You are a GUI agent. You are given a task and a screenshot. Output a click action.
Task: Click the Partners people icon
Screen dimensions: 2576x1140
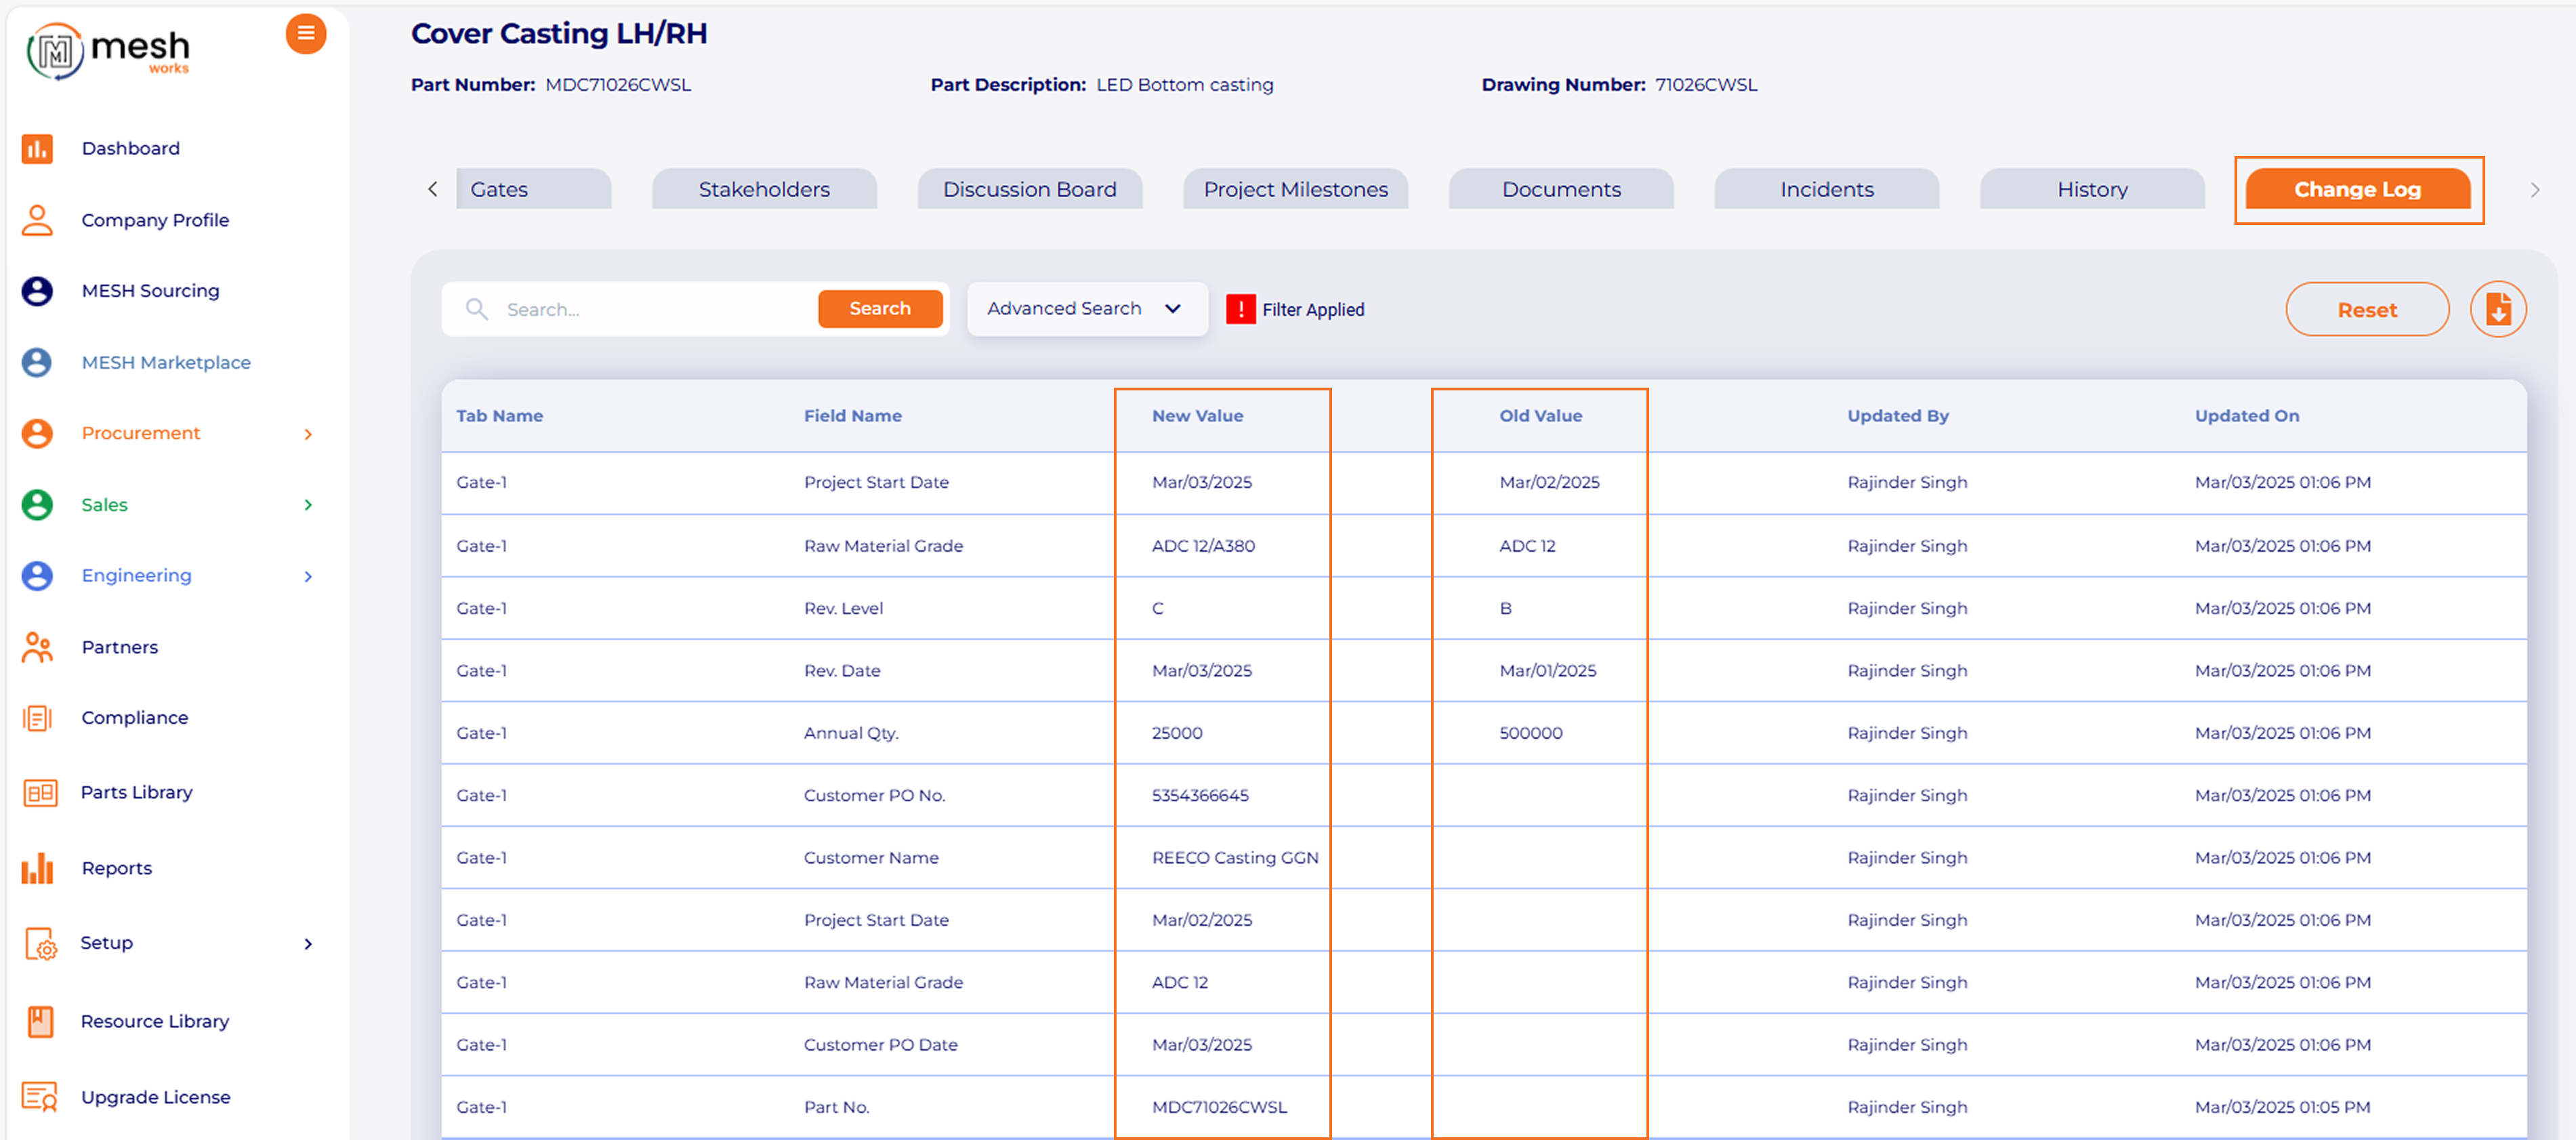[38, 647]
